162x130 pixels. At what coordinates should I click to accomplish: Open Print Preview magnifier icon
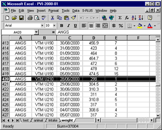[x=37, y=18]
